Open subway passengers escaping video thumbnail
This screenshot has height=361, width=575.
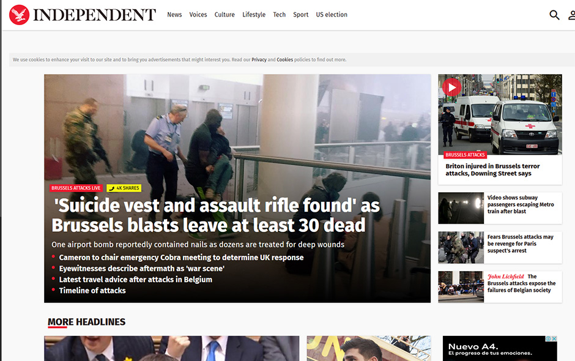pyautogui.click(x=461, y=208)
